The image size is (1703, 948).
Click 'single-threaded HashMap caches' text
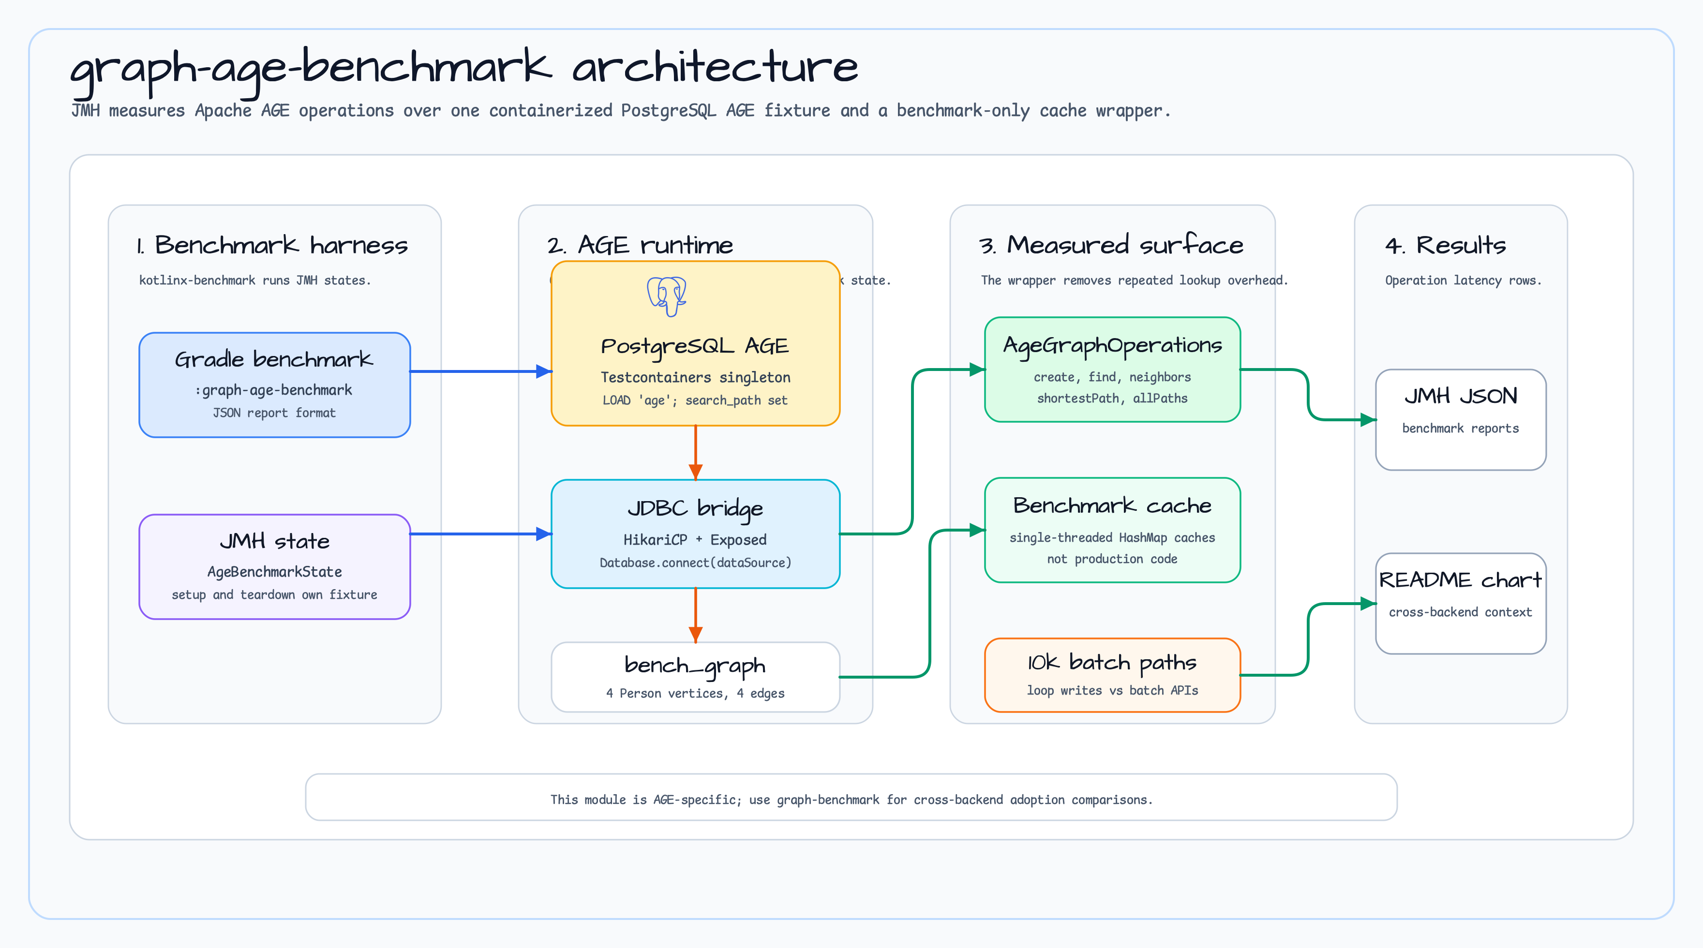coord(1112,538)
